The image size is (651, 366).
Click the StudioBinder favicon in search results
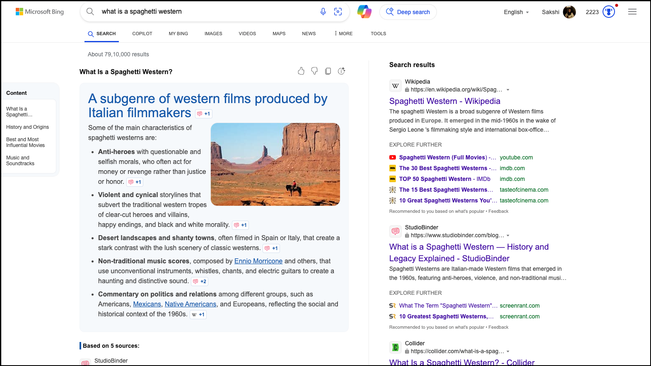[x=395, y=231]
